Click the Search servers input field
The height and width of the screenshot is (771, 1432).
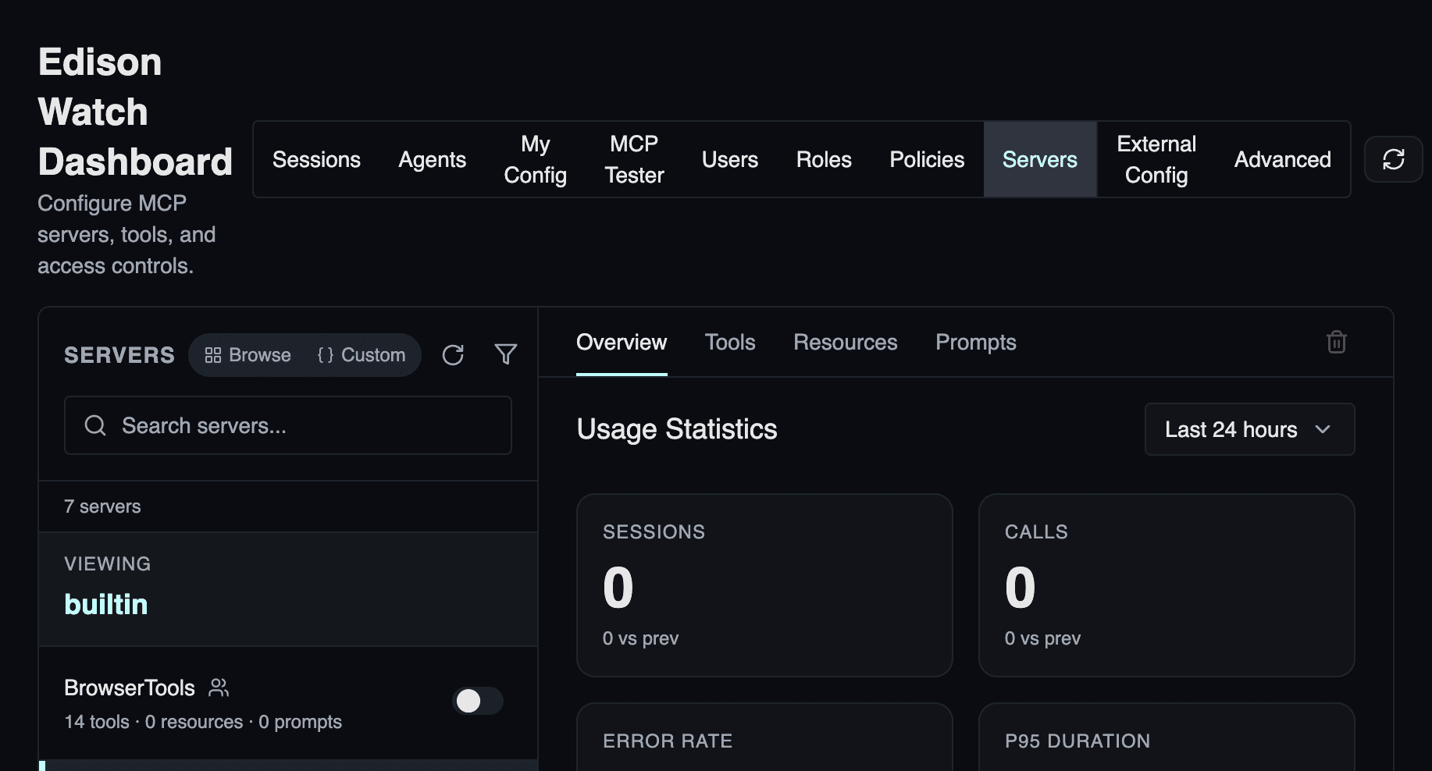pos(288,425)
